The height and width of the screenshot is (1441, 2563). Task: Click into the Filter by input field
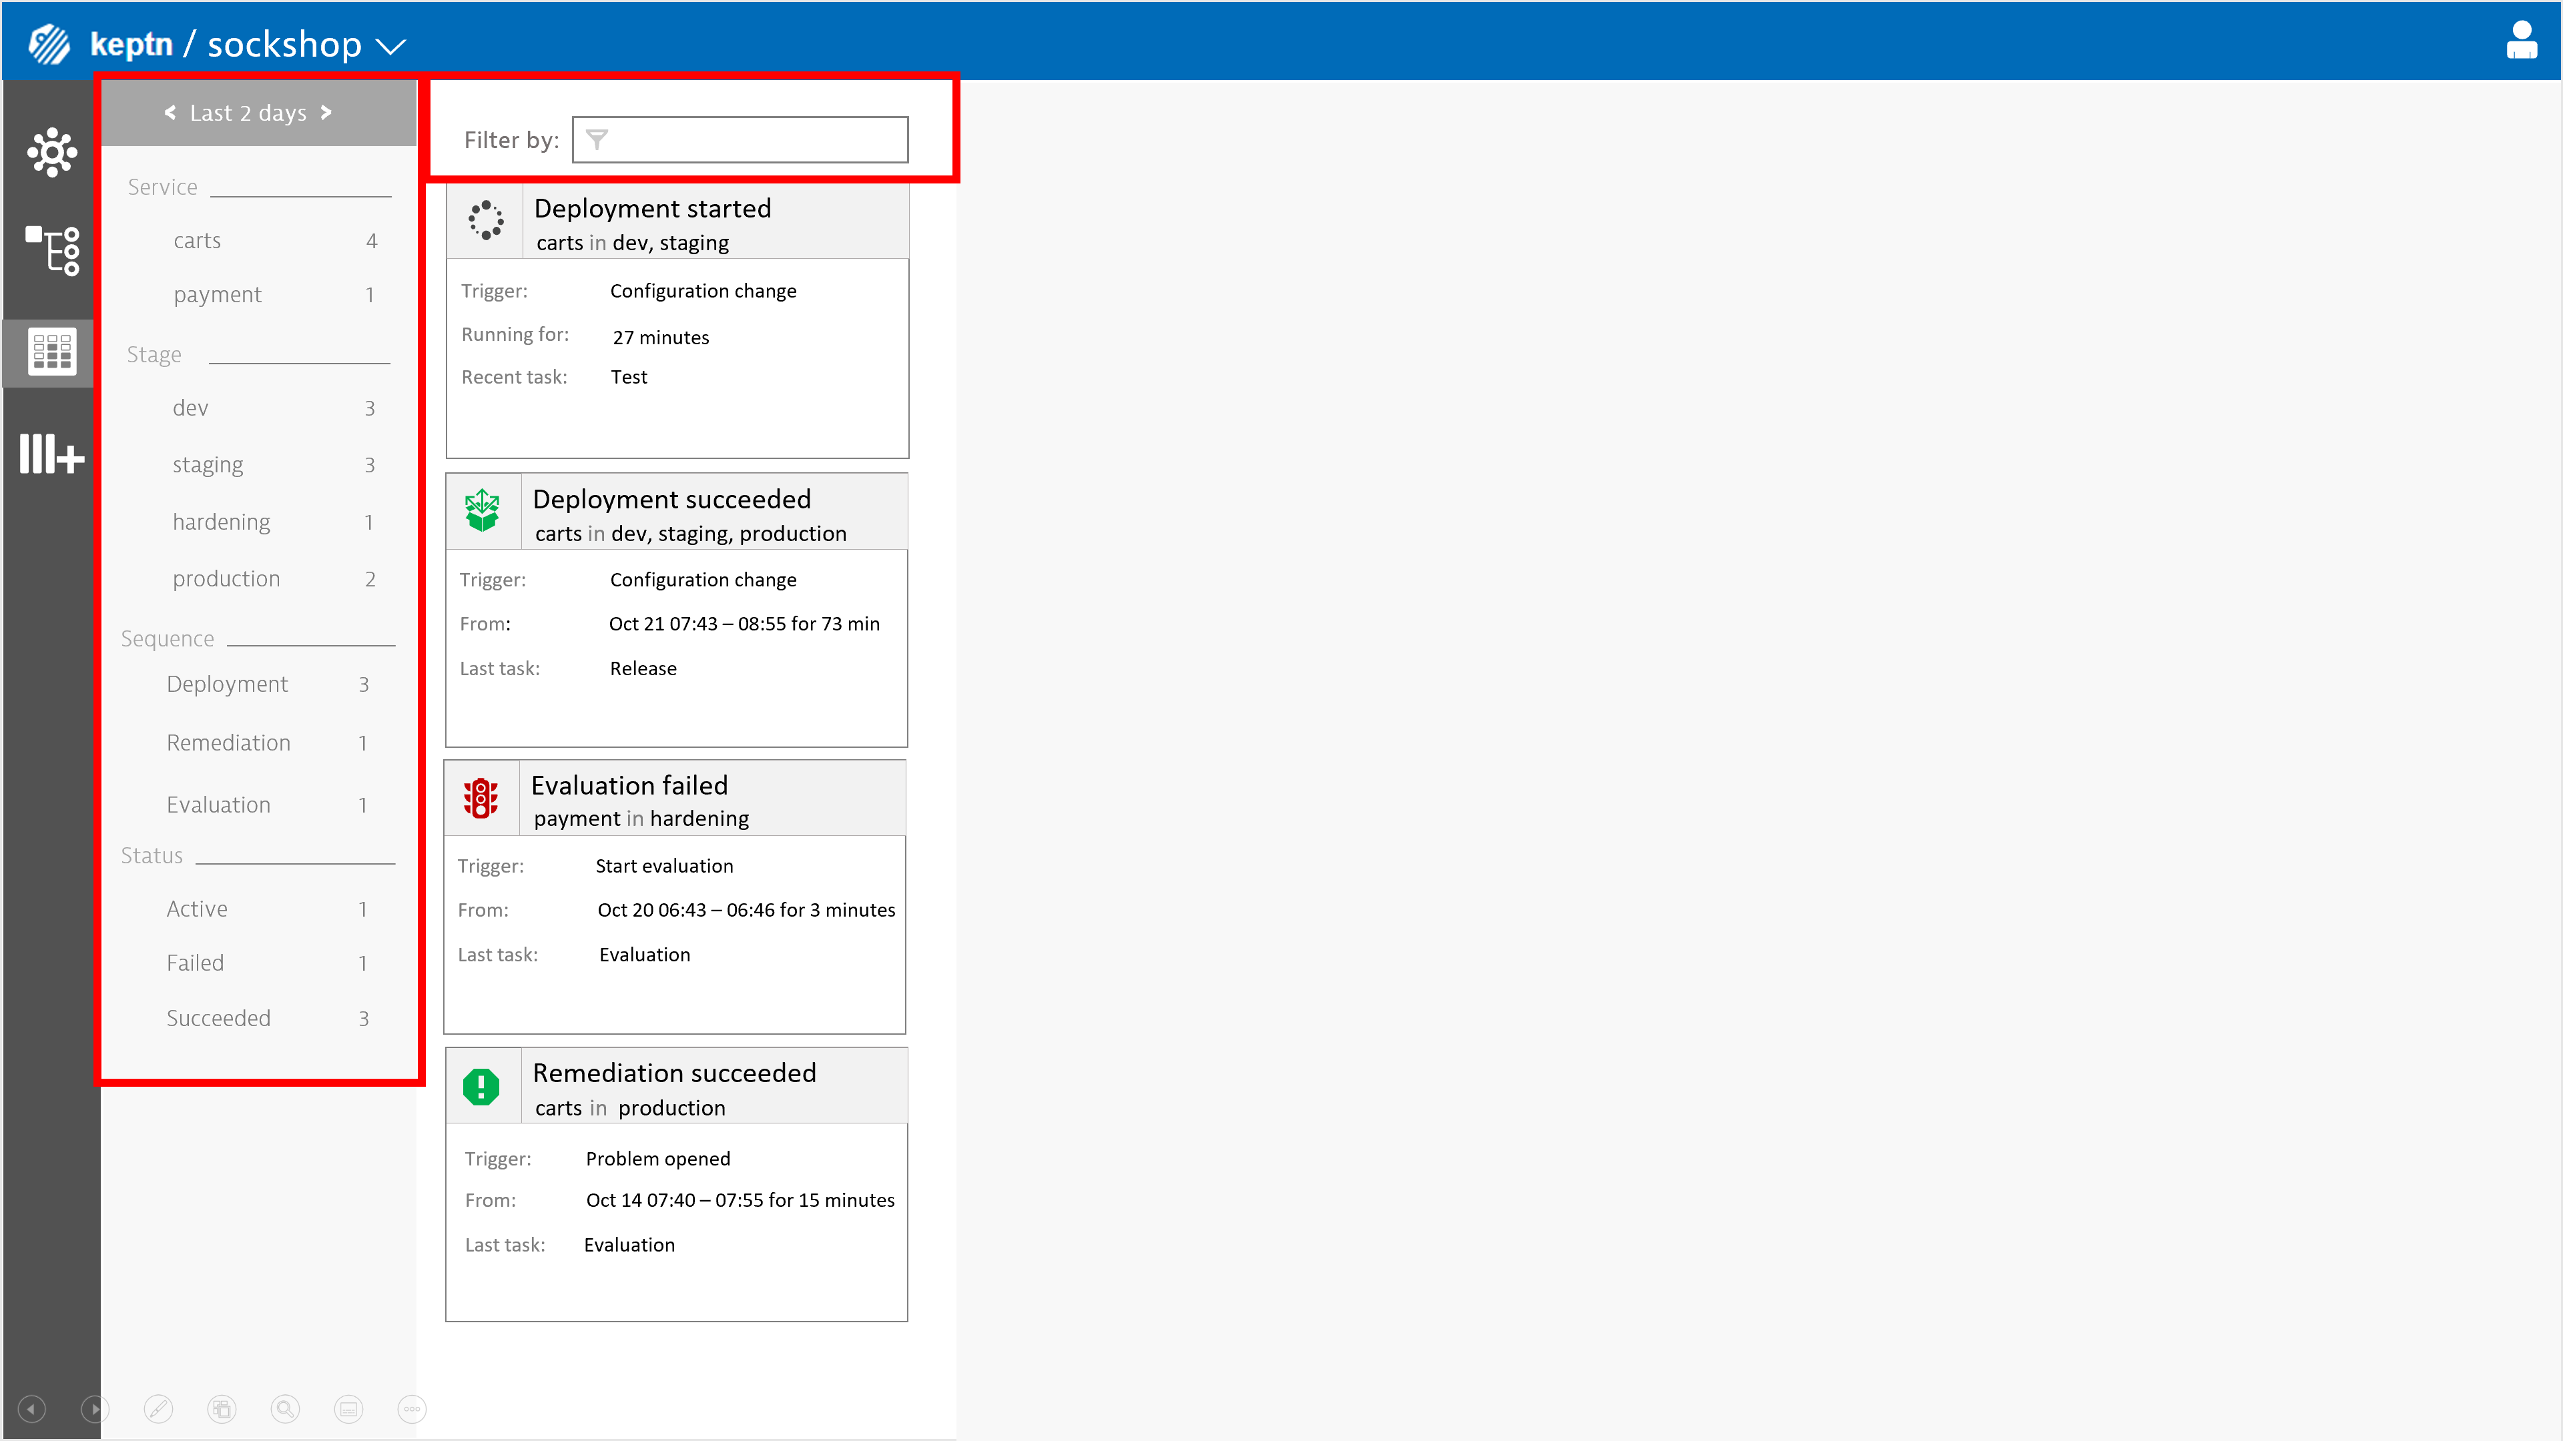(740, 140)
